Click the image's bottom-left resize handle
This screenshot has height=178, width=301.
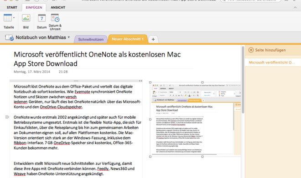[150, 157]
